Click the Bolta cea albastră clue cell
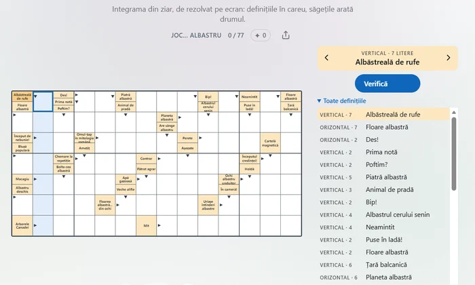This screenshot has width=475, height=285. coord(64,169)
